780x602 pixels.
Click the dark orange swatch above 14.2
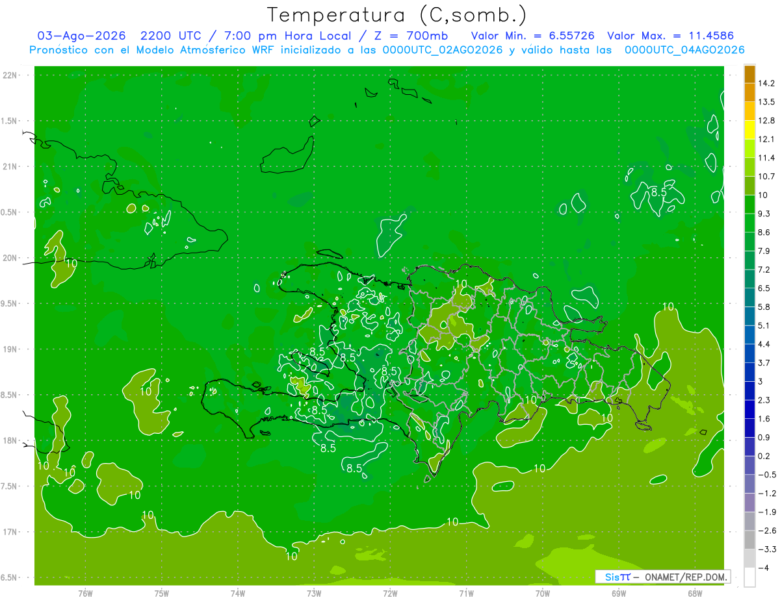749,74
